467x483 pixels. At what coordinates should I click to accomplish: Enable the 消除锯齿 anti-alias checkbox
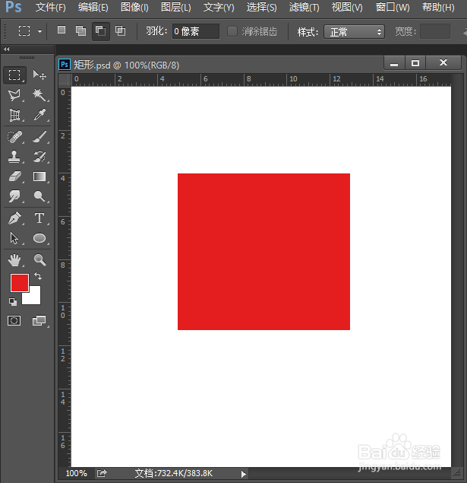[232, 31]
